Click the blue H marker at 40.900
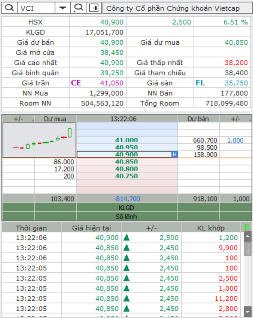This screenshot has width=253, height=318. click(x=174, y=154)
